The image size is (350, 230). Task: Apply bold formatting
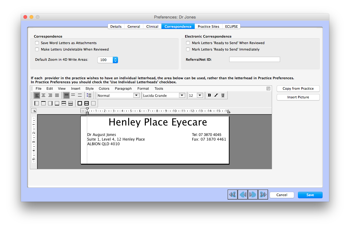(210, 95)
